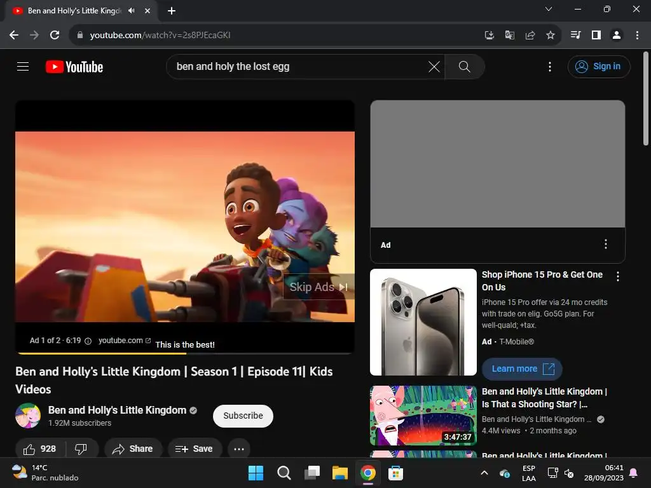The image size is (651, 488).
Task: Install app icon in address bar
Action: click(489, 36)
